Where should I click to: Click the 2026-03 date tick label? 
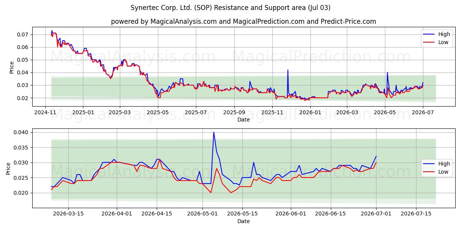click(347, 112)
